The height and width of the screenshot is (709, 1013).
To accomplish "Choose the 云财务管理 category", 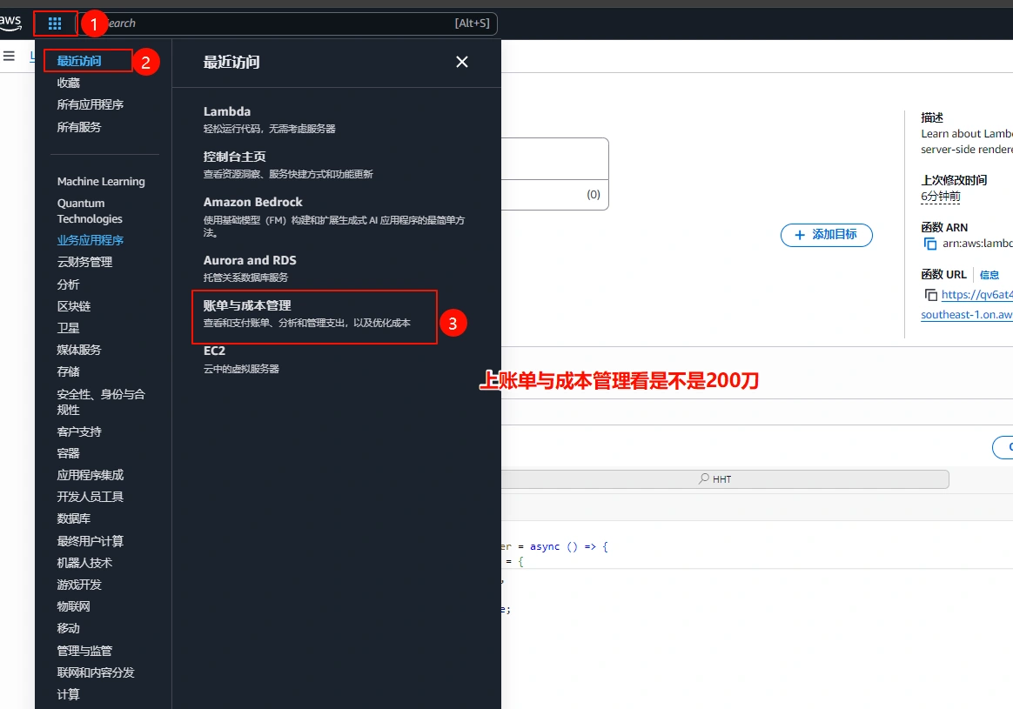I will click(84, 262).
